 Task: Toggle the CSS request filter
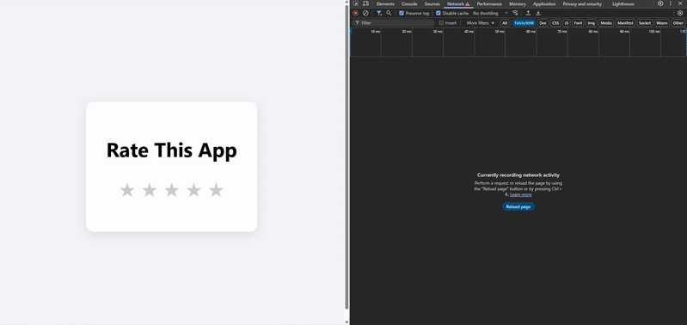click(555, 22)
